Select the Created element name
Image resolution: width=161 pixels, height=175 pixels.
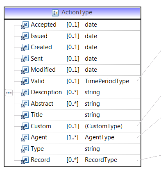[x=41, y=47]
